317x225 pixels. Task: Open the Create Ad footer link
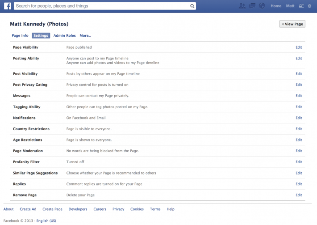[28, 209]
